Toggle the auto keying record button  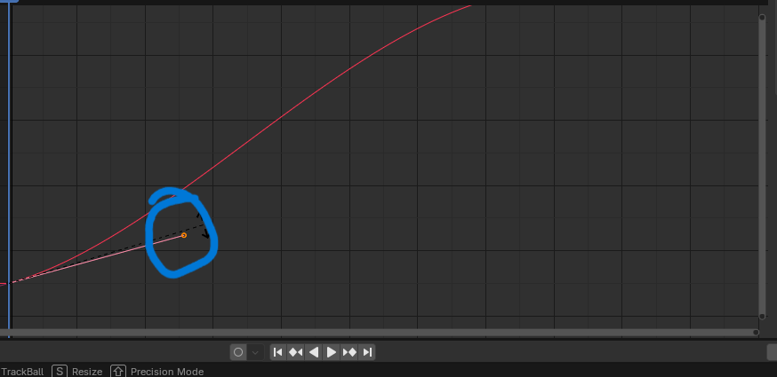[x=238, y=352]
